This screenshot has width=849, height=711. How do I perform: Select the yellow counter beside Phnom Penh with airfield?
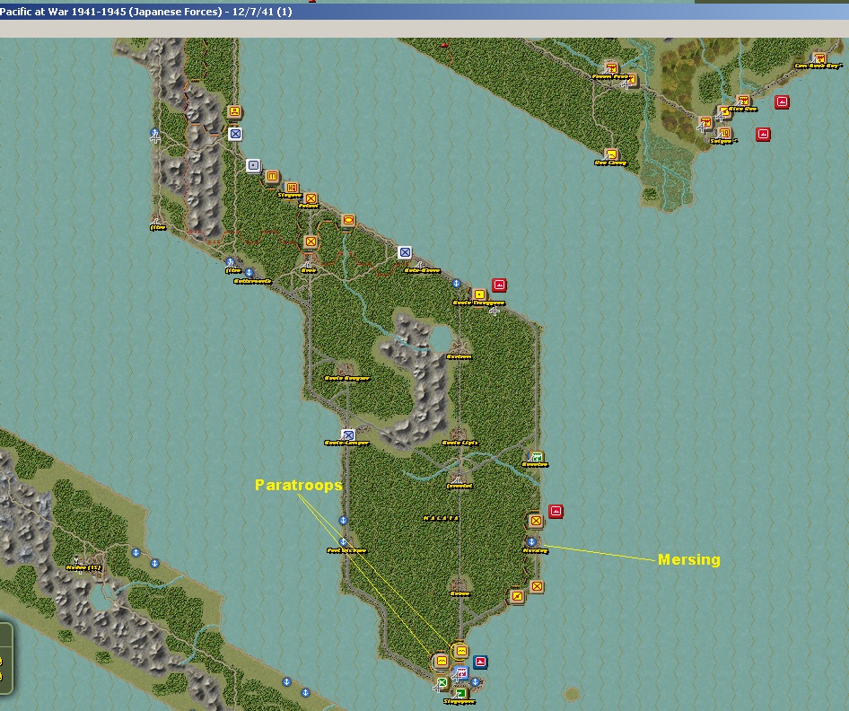[x=631, y=80]
